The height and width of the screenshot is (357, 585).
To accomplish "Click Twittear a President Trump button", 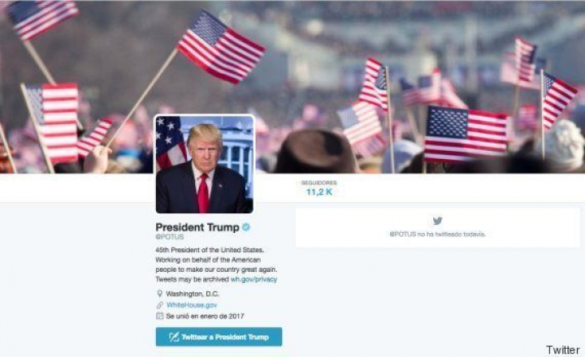I will point(219,337).
